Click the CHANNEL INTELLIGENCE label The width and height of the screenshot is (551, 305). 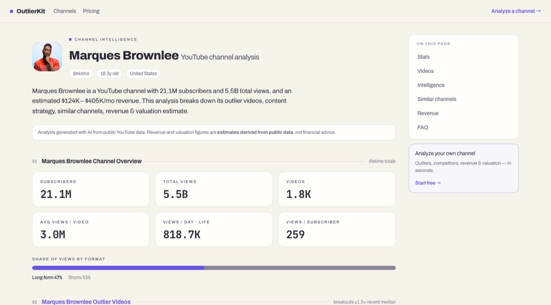pyautogui.click(x=106, y=39)
